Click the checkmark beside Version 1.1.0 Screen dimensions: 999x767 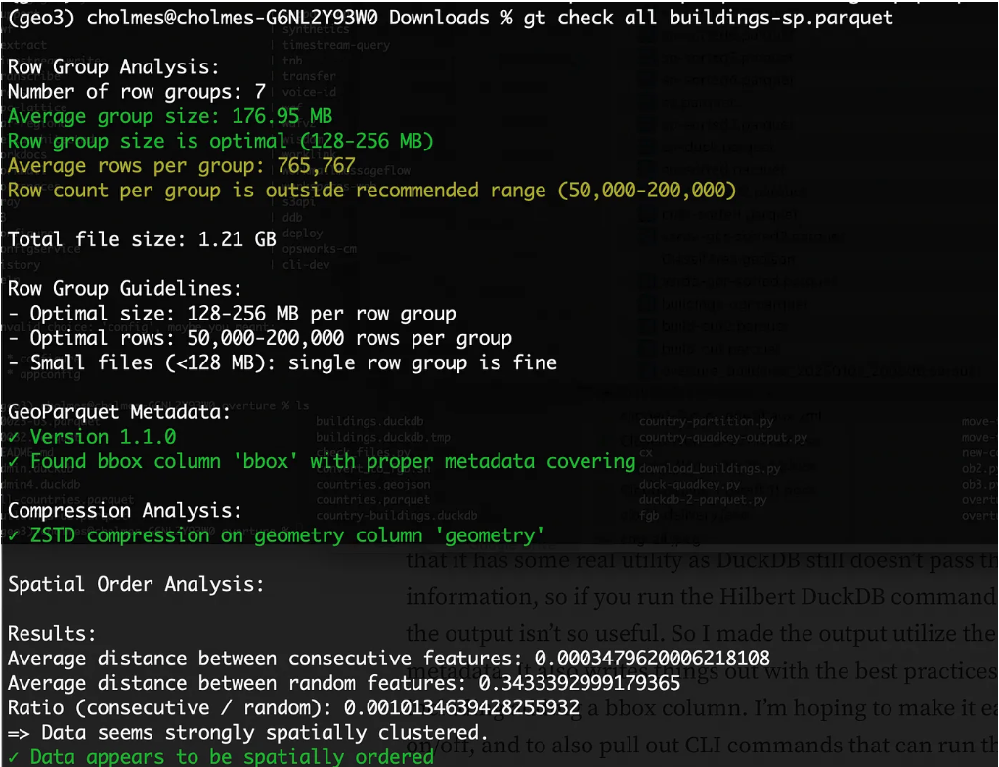[x=14, y=437]
